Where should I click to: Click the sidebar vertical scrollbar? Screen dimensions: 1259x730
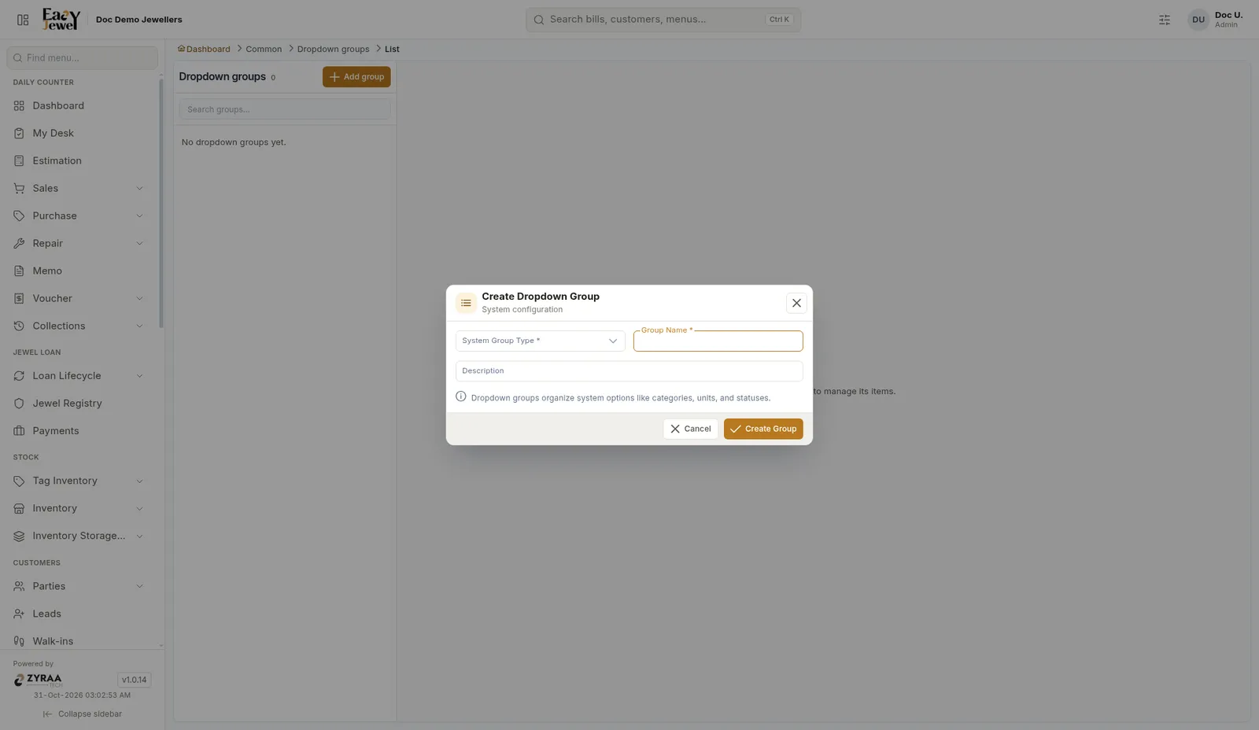(161, 203)
